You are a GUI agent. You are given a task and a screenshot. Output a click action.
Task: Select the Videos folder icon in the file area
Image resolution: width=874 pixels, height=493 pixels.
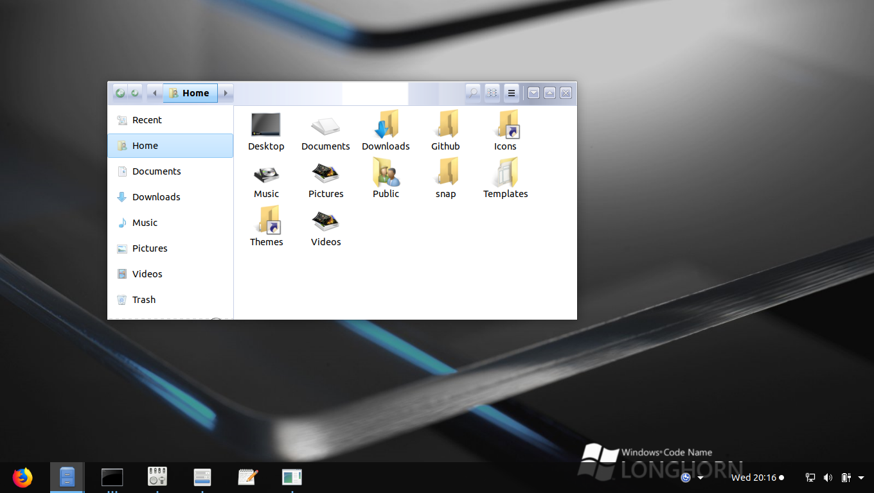pos(326,221)
